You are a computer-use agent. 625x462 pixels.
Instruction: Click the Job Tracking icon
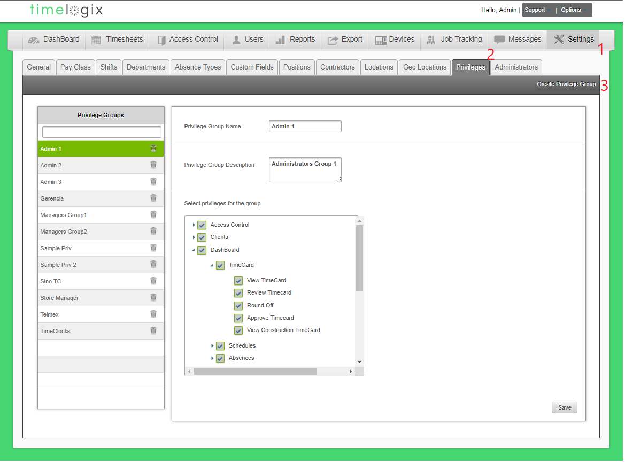click(x=431, y=40)
